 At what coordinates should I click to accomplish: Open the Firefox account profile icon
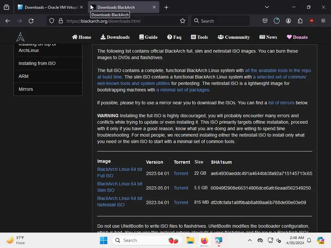coord(289,21)
